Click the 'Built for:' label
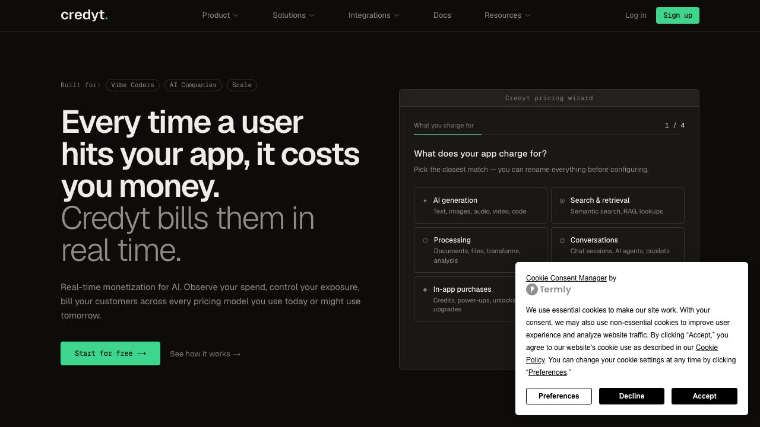760x427 pixels. click(81, 85)
